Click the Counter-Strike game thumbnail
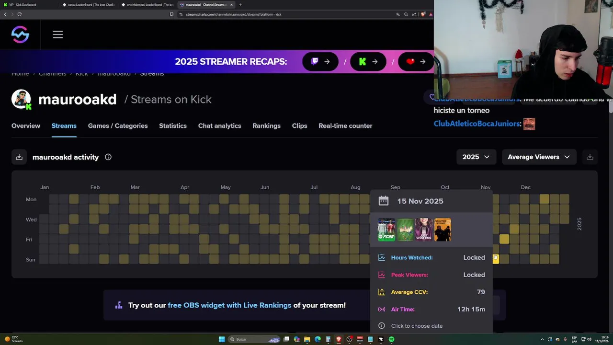The width and height of the screenshot is (613, 345). [x=443, y=230]
